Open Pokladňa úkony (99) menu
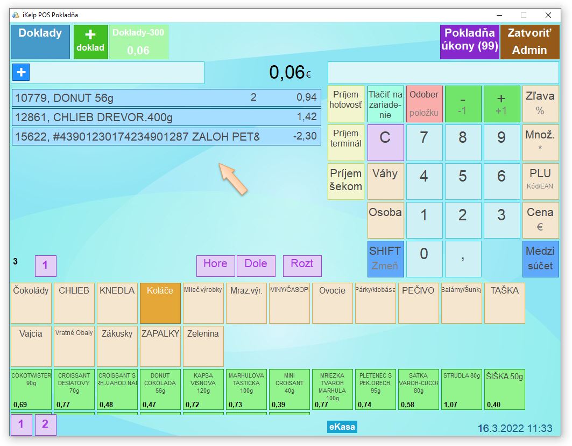This screenshot has height=446, width=572. [469, 41]
